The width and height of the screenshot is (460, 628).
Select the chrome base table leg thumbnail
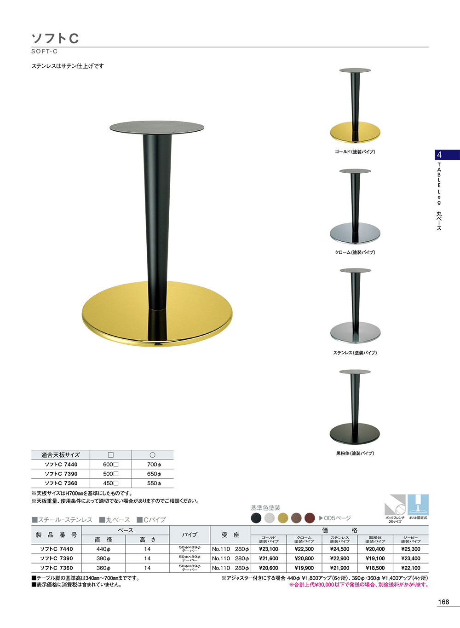(355, 206)
